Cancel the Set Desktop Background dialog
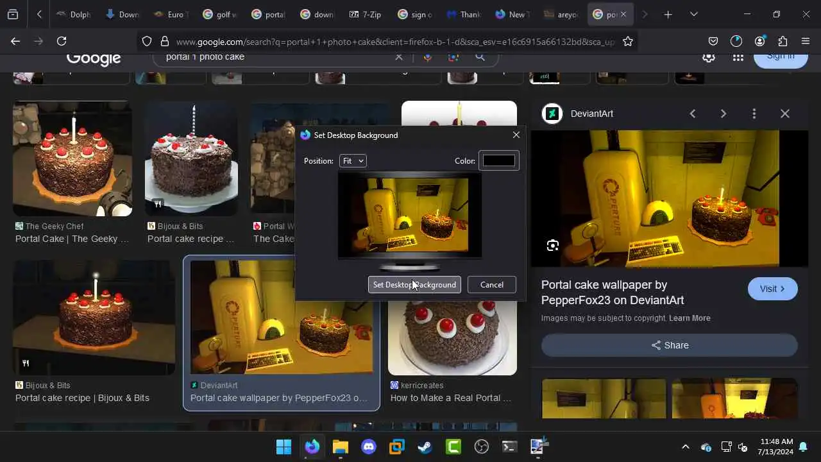This screenshot has width=821, height=462. [492, 285]
